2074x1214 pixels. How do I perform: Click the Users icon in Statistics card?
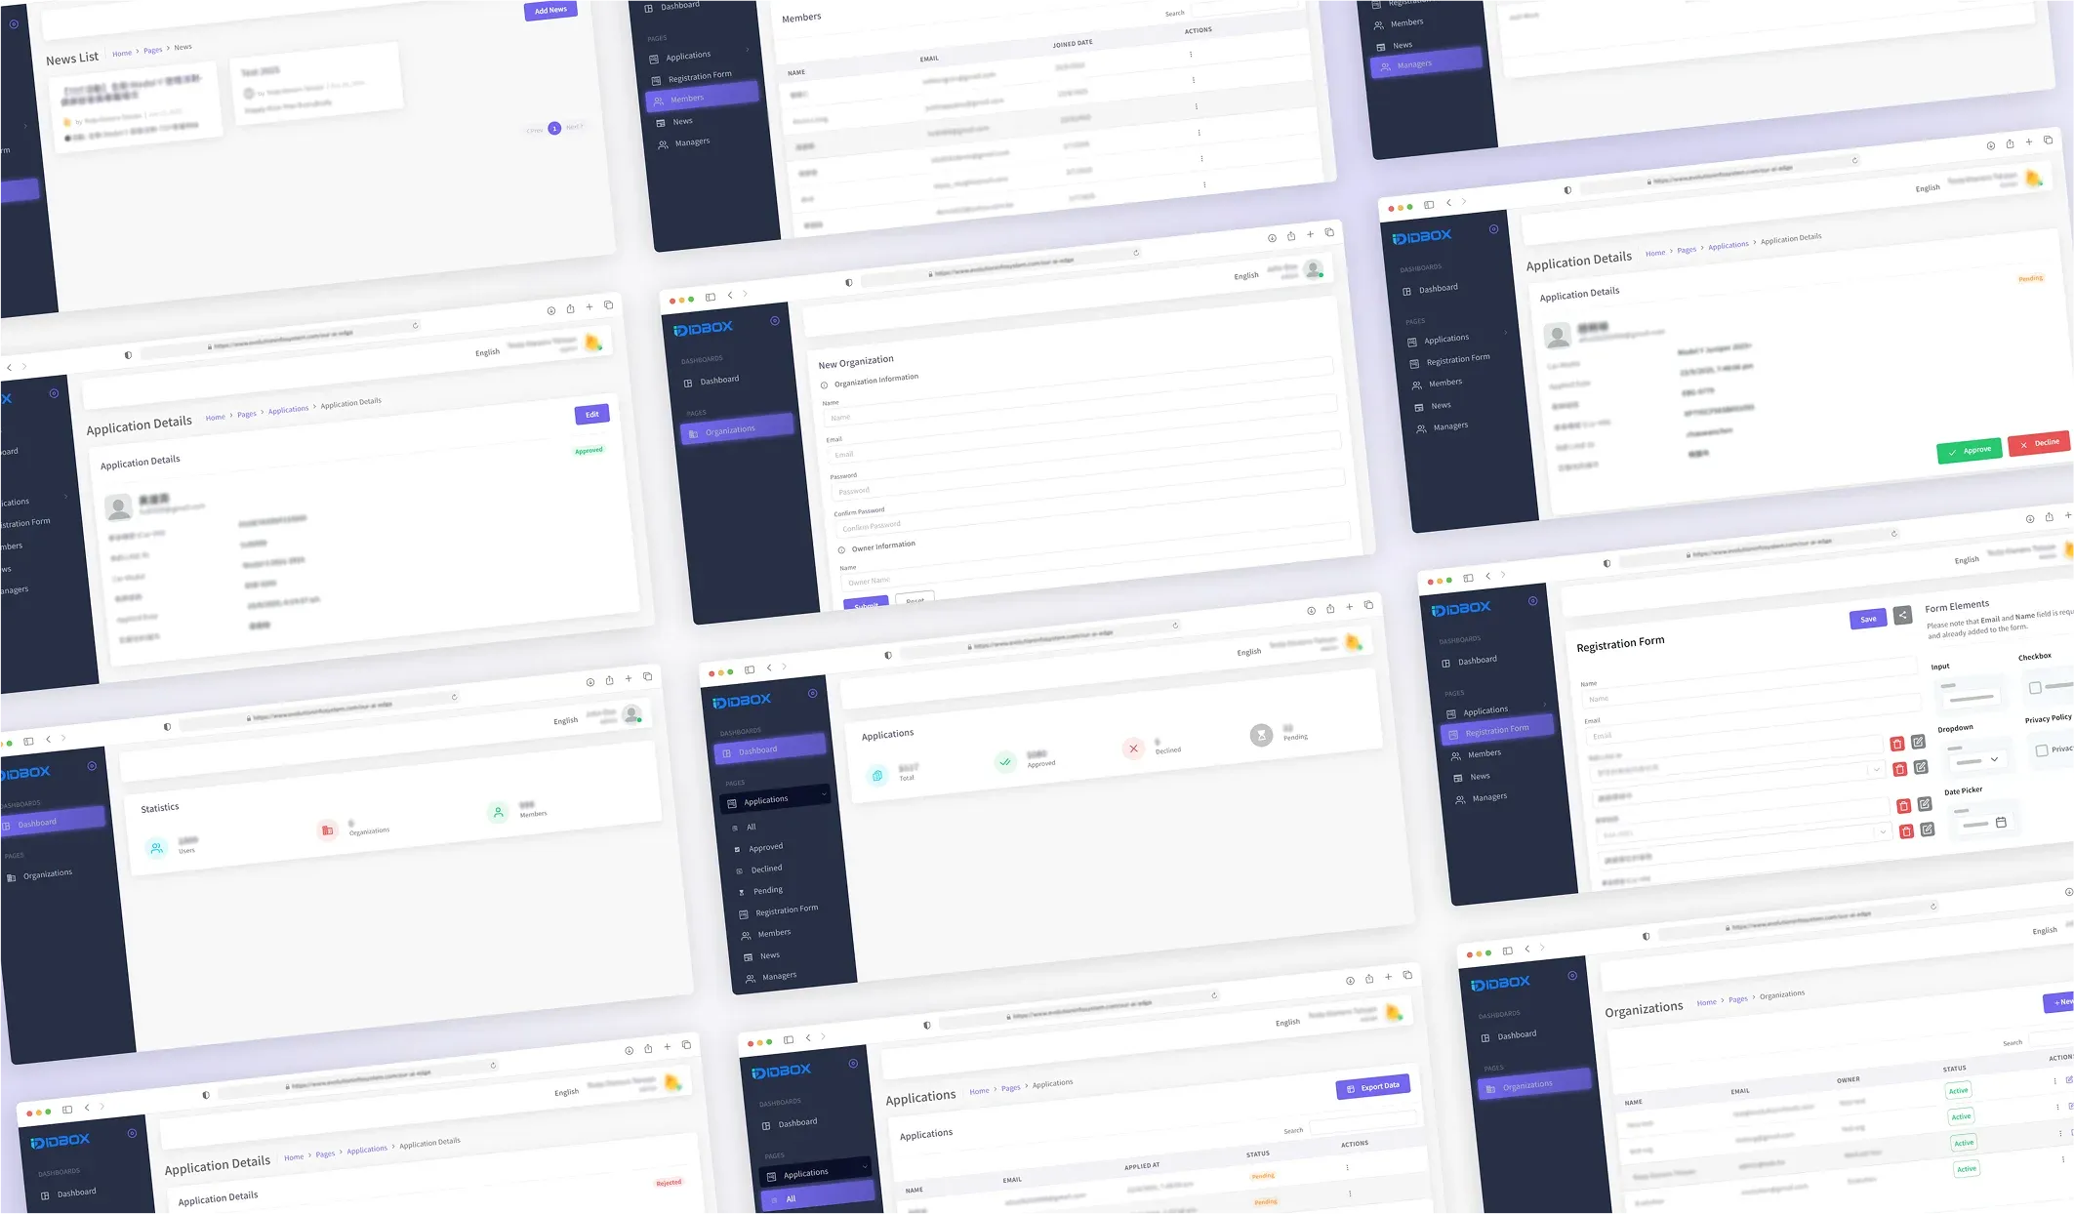(x=156, y=848)
